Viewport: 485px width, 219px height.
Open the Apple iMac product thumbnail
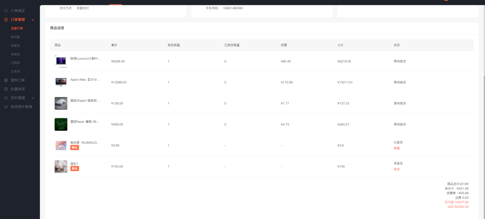click(x=61, y=82)
